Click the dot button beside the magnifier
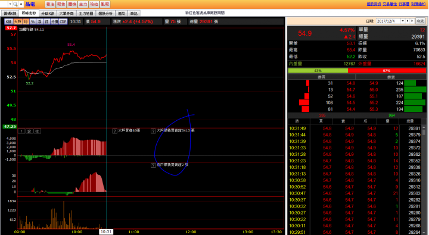429x235 pixels. tap(21, 4)
